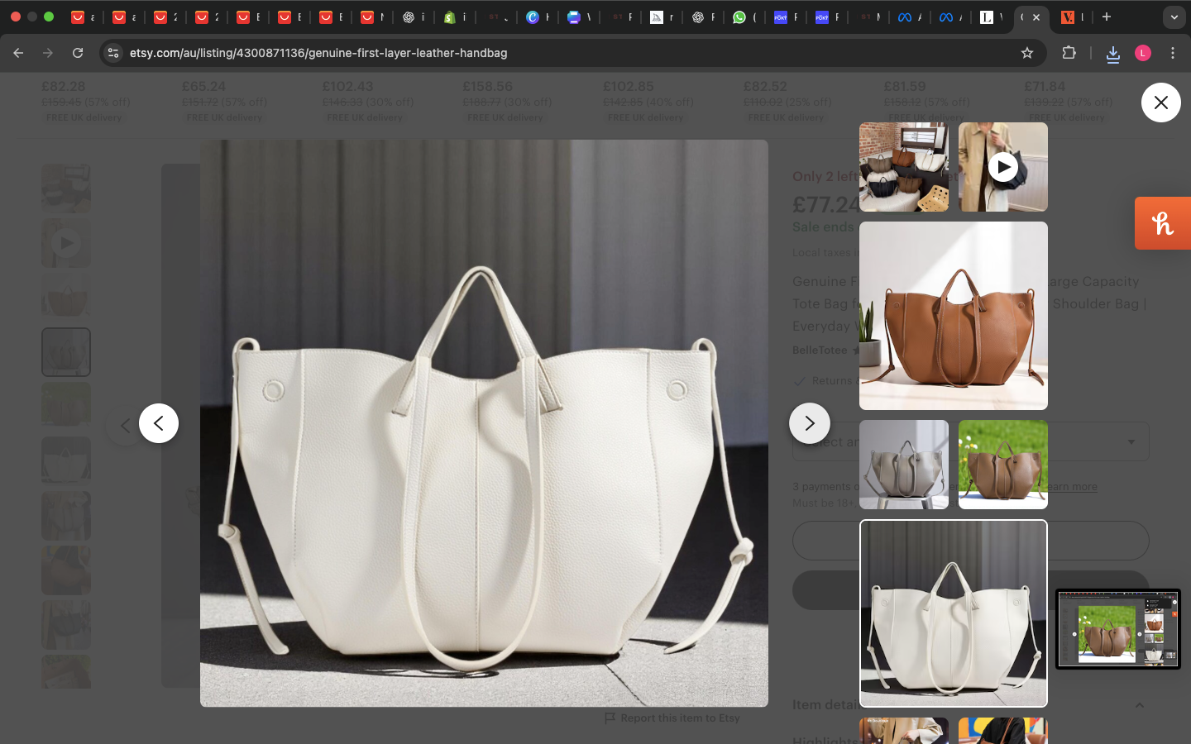Select the grey bag on chair thumbnail
Screen dimensions: 1191x744
pyautogui.click(x=904, y=465)
